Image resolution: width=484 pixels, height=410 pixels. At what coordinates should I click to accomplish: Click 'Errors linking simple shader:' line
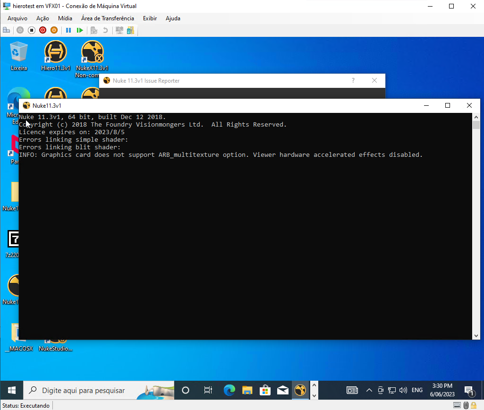74,139
